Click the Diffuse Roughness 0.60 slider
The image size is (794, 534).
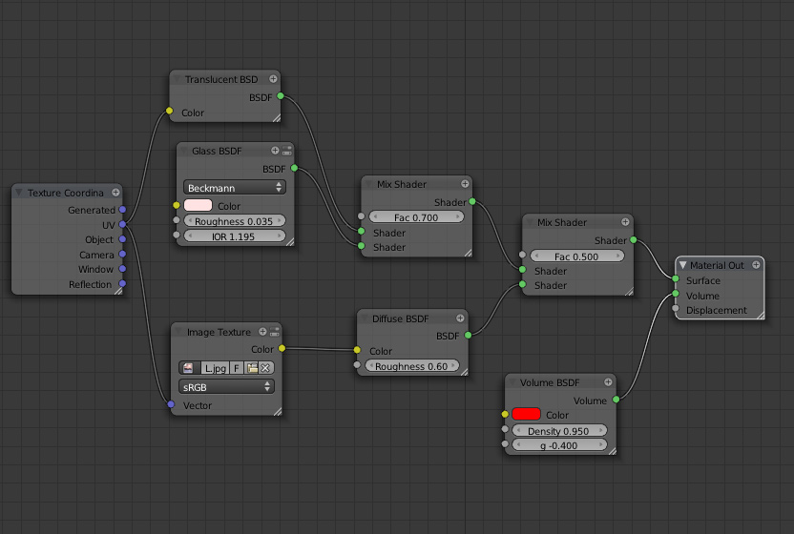pyautogui.click(x=411, y=366)
